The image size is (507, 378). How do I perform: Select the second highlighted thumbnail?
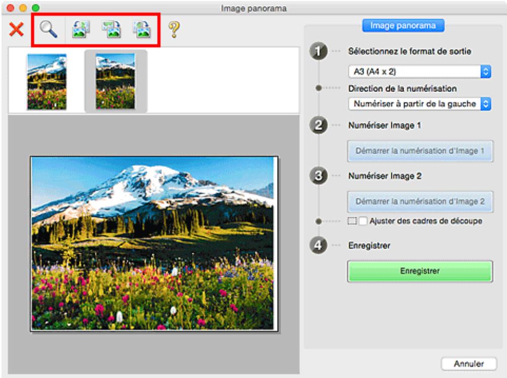(x=116, y=81)
